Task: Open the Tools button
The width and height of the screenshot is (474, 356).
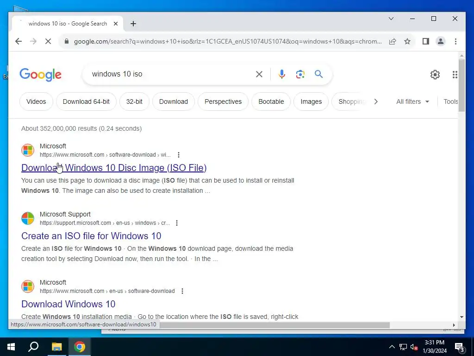Action: point(450,102)
